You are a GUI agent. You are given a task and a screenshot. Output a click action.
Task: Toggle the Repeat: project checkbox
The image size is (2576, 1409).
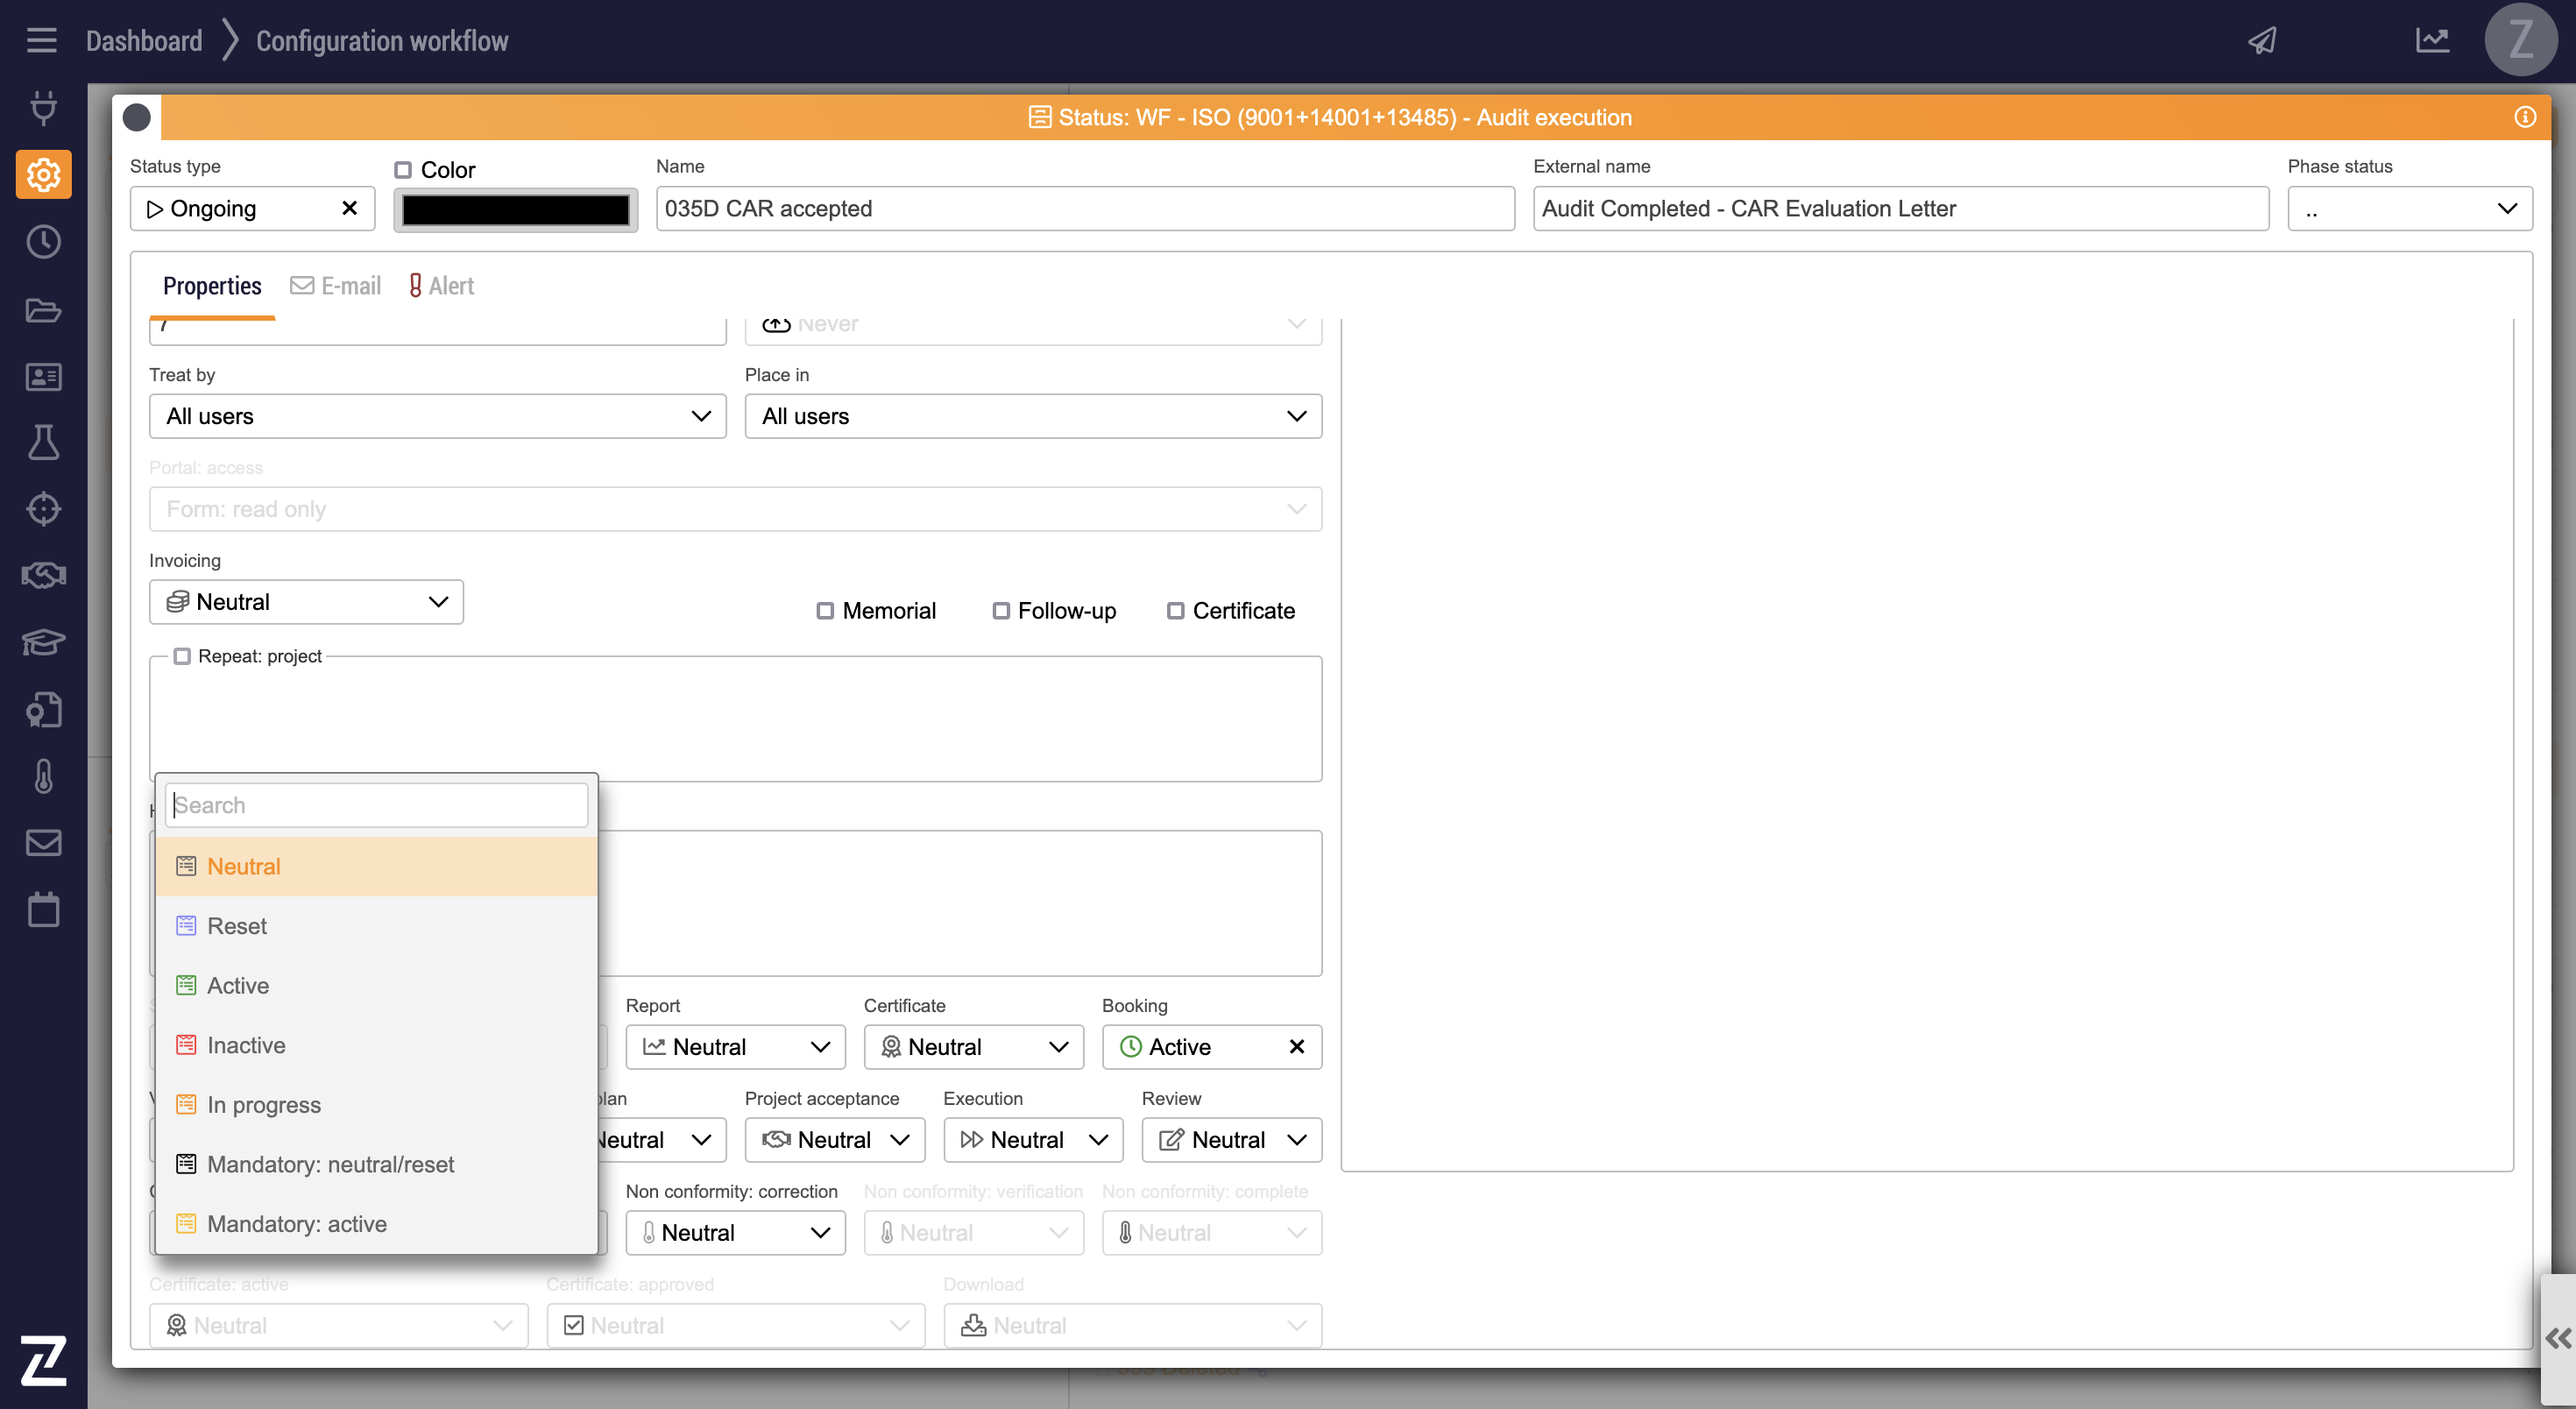click(x=182, y=656)
